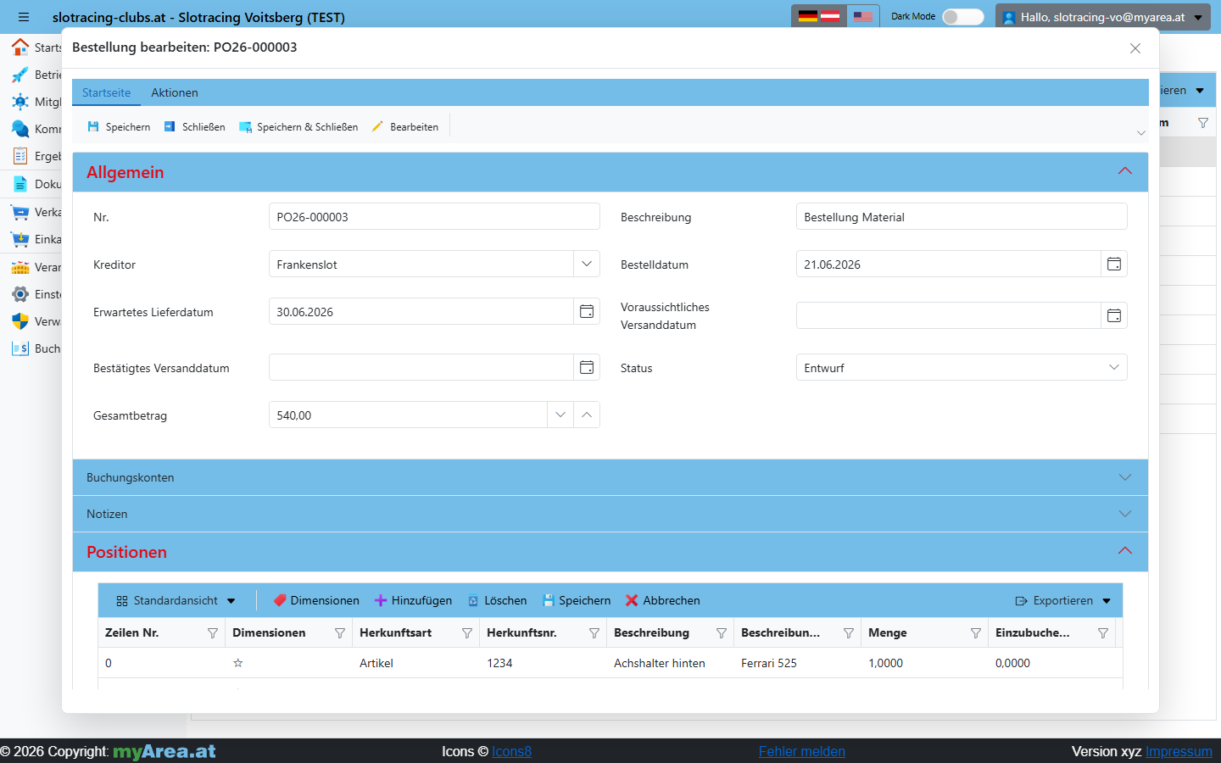
Task: Click the Fehler melden link
Action: click(x=802, y=751)
